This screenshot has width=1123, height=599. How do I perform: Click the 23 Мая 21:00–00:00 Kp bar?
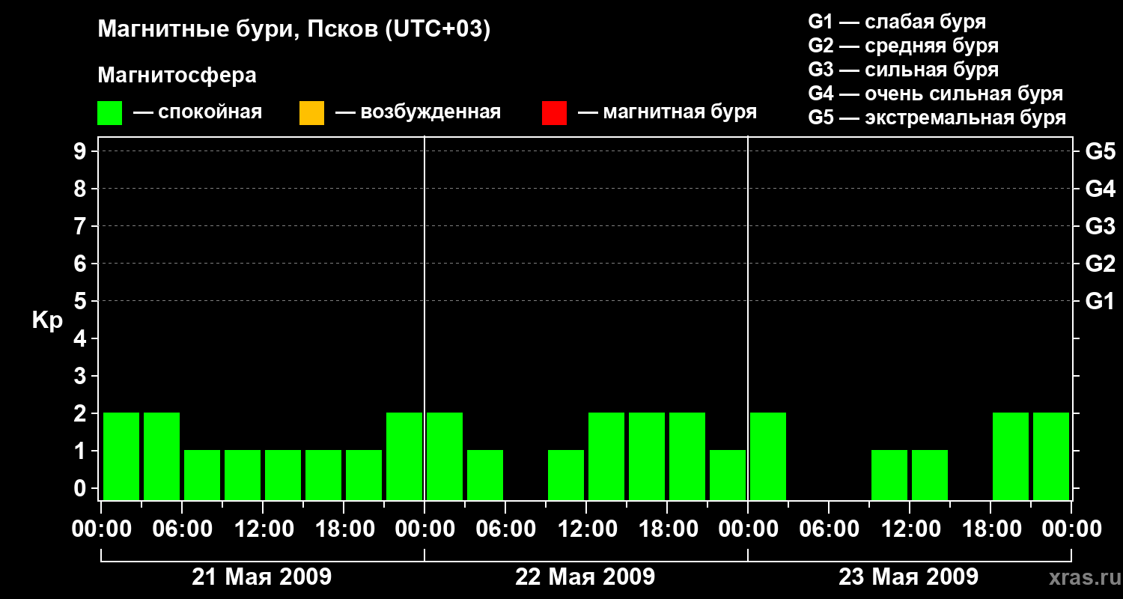point(1051,456)
